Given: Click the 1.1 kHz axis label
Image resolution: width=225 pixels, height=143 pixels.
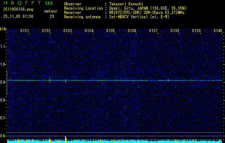Looking at the screenshot, I should coord(3,46).
